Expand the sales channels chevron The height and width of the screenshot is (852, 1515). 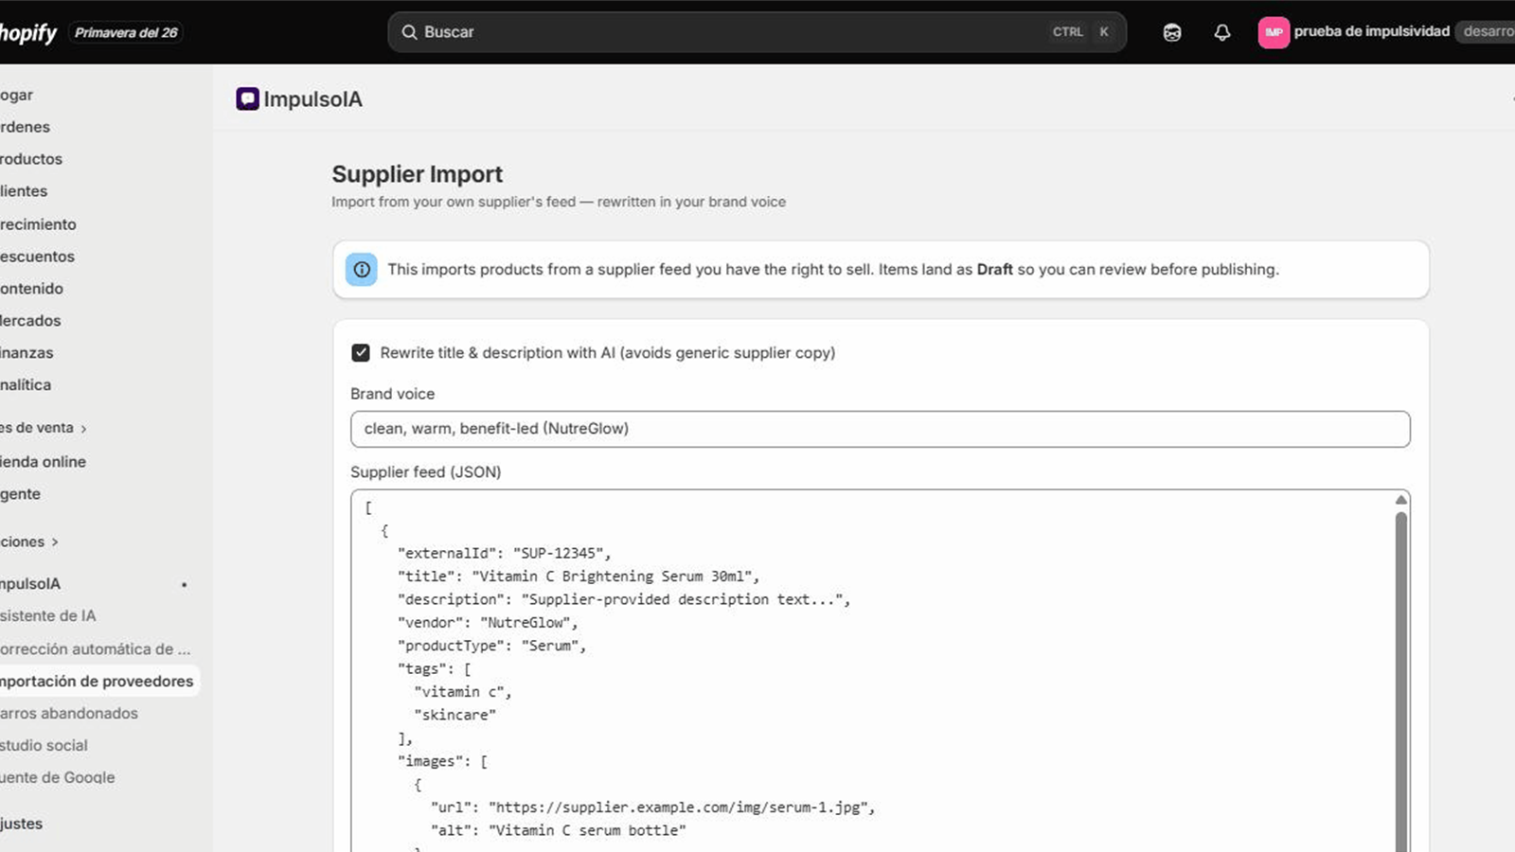point(83,429)
